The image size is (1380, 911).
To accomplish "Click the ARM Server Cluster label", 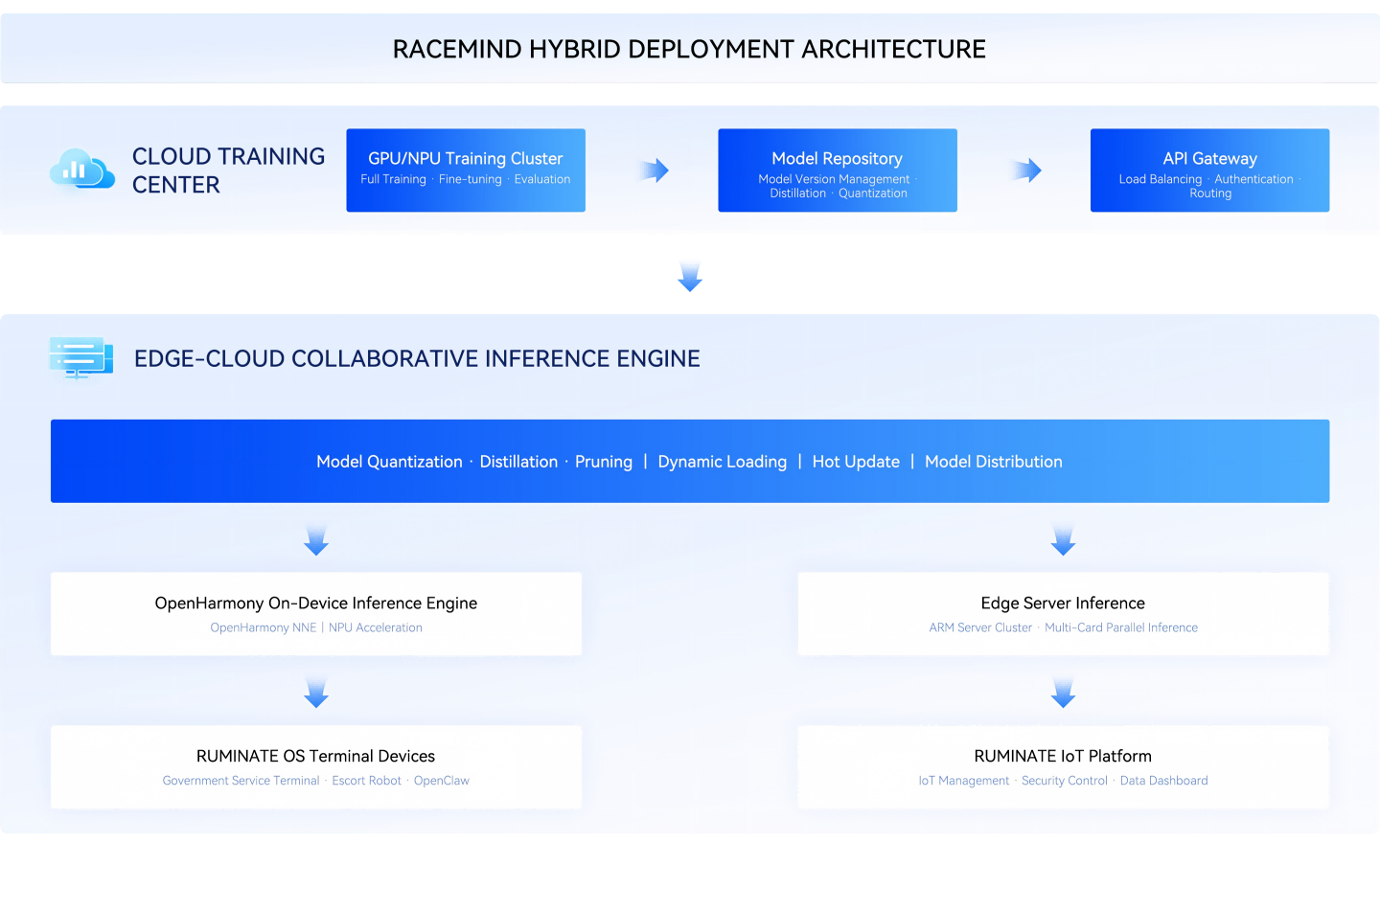I will point(980,627).
